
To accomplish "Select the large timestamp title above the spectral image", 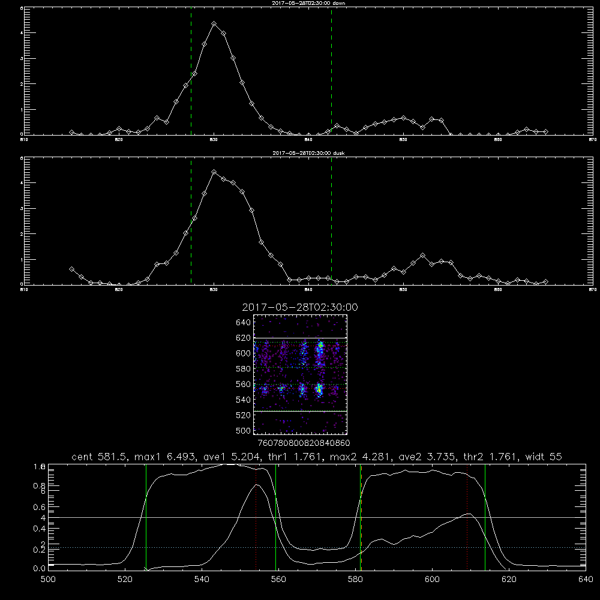I will pyautogui.click(x=300, y=307).
